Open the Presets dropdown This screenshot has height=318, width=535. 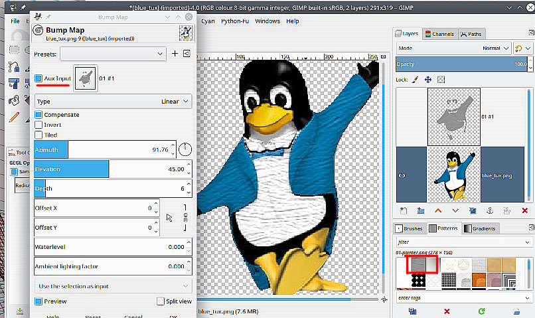113,53
